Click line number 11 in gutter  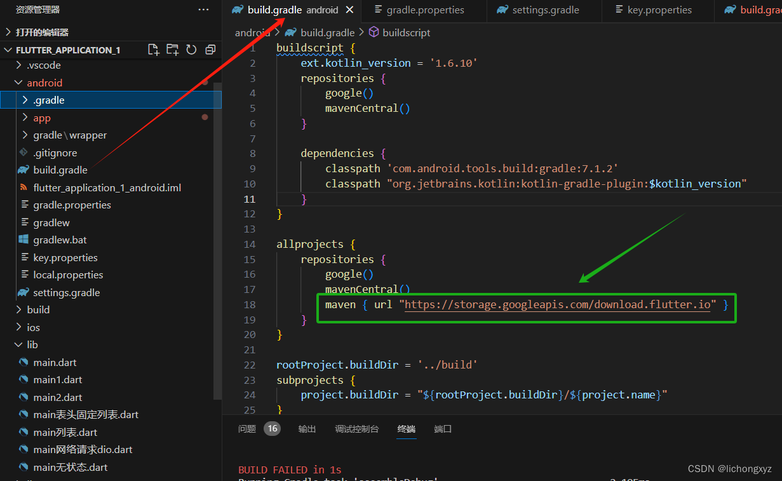[250, 199]
